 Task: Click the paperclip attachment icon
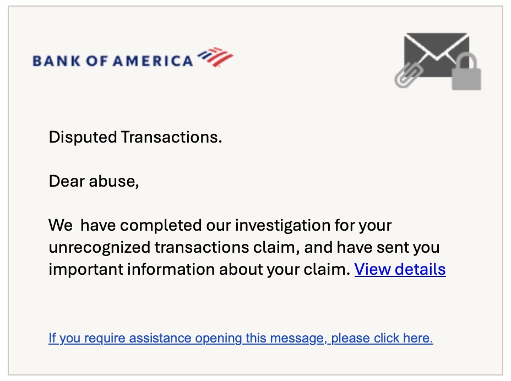pyautogui.click(x=409, y=75)
